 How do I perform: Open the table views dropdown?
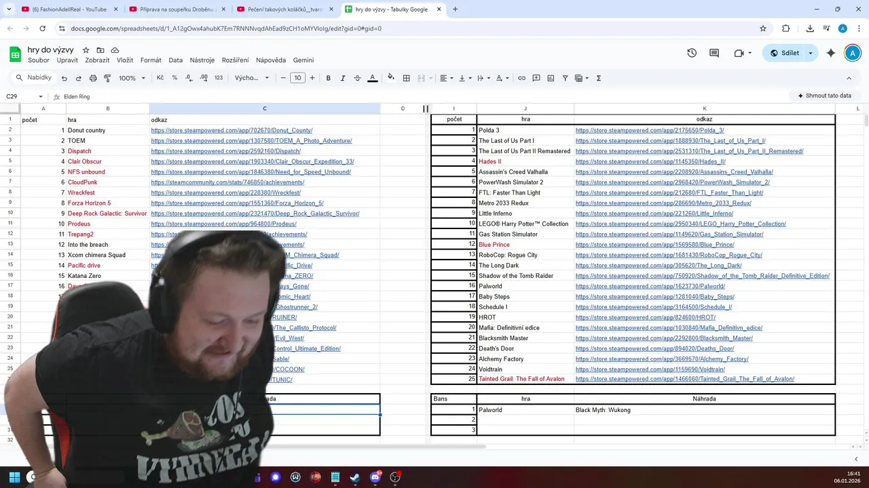(582, 78)
